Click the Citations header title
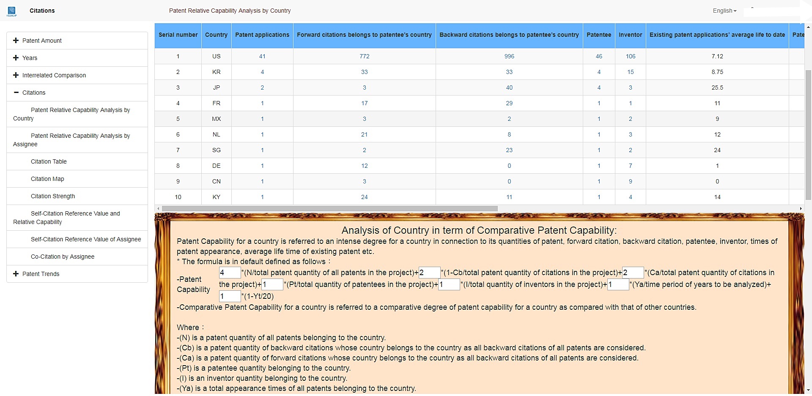 [42, 11]
